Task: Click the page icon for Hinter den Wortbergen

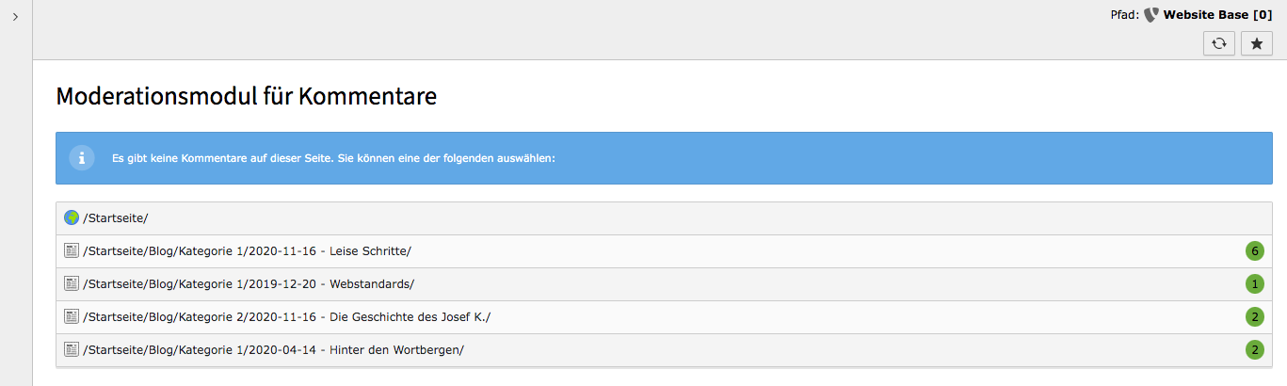Action: [72, 350]
